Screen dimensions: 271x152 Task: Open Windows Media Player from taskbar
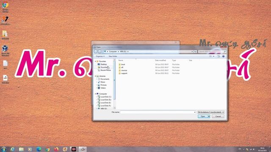pos(30,149)
